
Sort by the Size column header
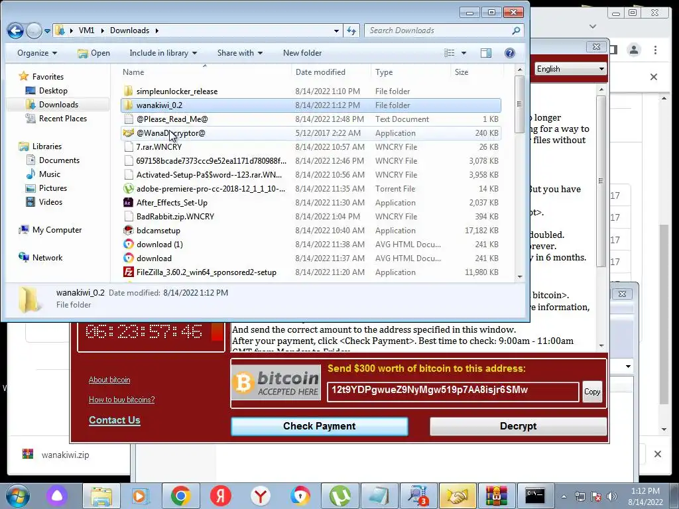[477, 72]
